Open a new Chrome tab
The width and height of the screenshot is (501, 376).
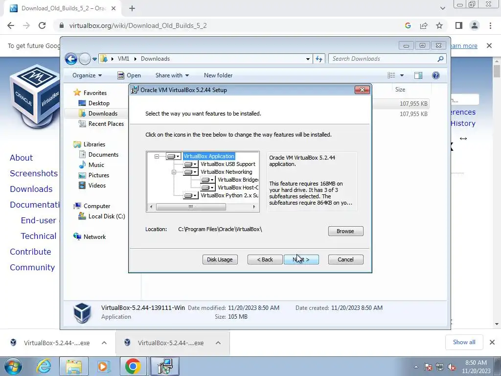[132, 8]
